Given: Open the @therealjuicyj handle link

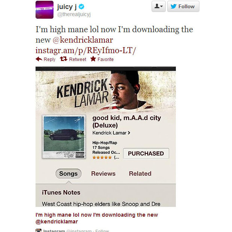Looking at the screenshot, I should (74, 15).
